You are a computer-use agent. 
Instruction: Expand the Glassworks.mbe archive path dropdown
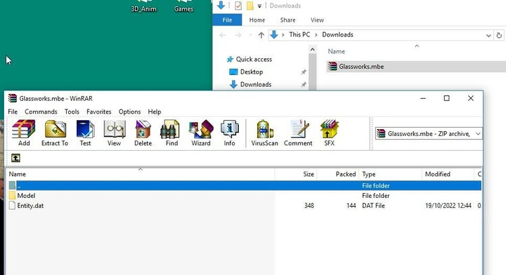(x=478, y=134)
